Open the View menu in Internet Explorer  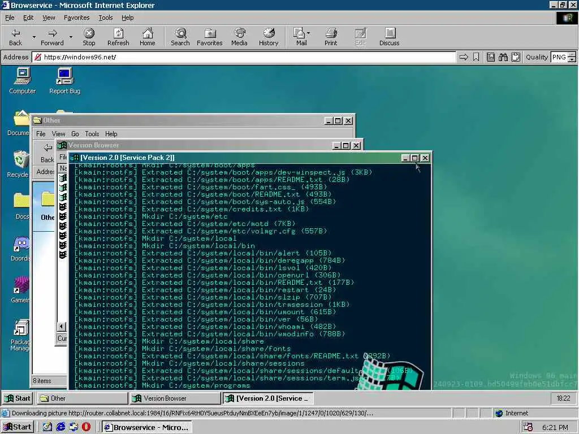pyautogui.click(x=49, y=18)
